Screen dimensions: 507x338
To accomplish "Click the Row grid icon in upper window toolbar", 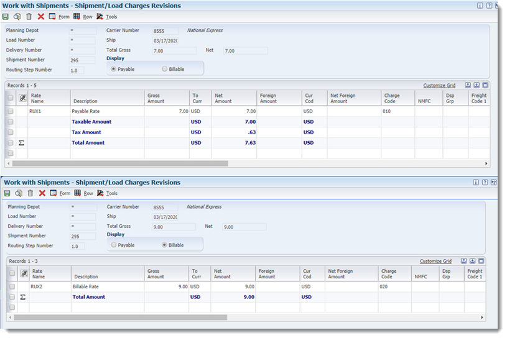I will click(x=77, y=16).
